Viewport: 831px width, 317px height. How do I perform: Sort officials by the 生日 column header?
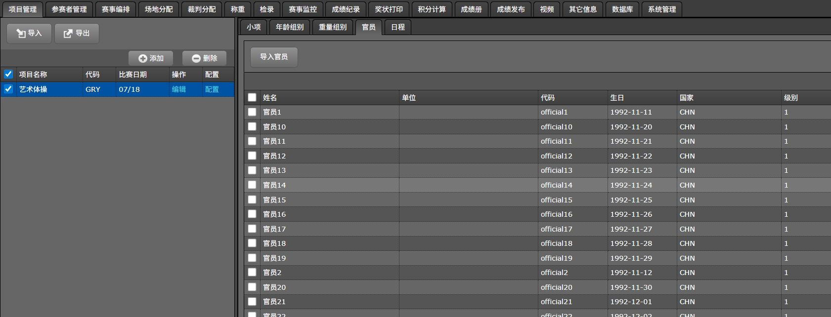(617, 98)
